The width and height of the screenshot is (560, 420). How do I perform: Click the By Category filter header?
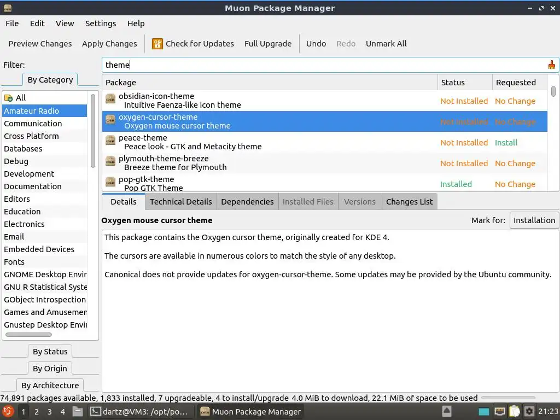pyautogui.click(x=50, y=80)
